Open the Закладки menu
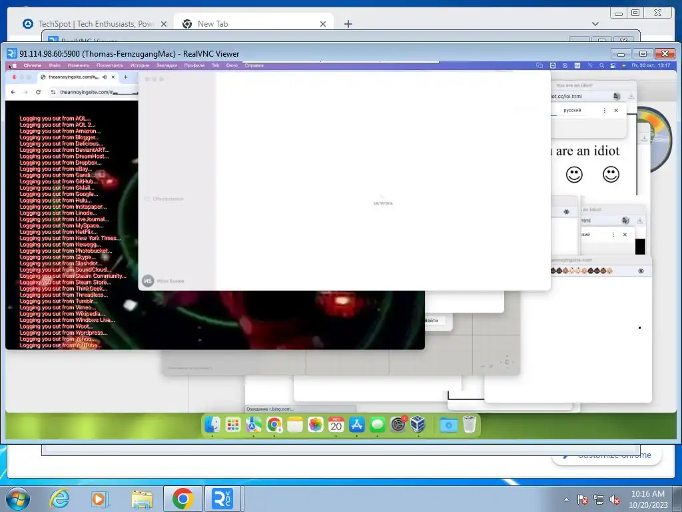Screen dimensions: 682x512 tap(167, 65)
